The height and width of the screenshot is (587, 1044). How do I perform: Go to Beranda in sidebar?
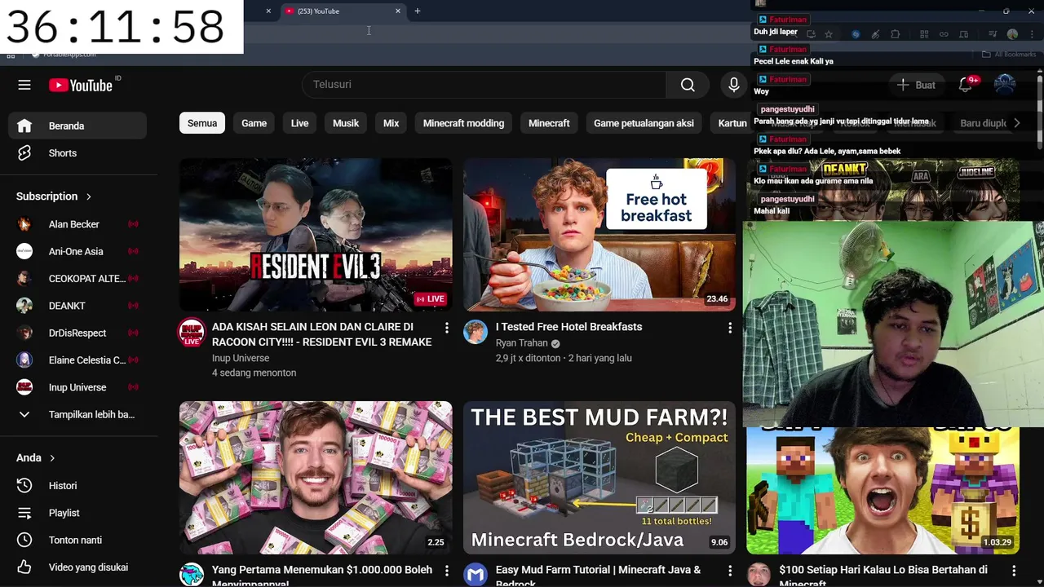(x=77, y=126)
